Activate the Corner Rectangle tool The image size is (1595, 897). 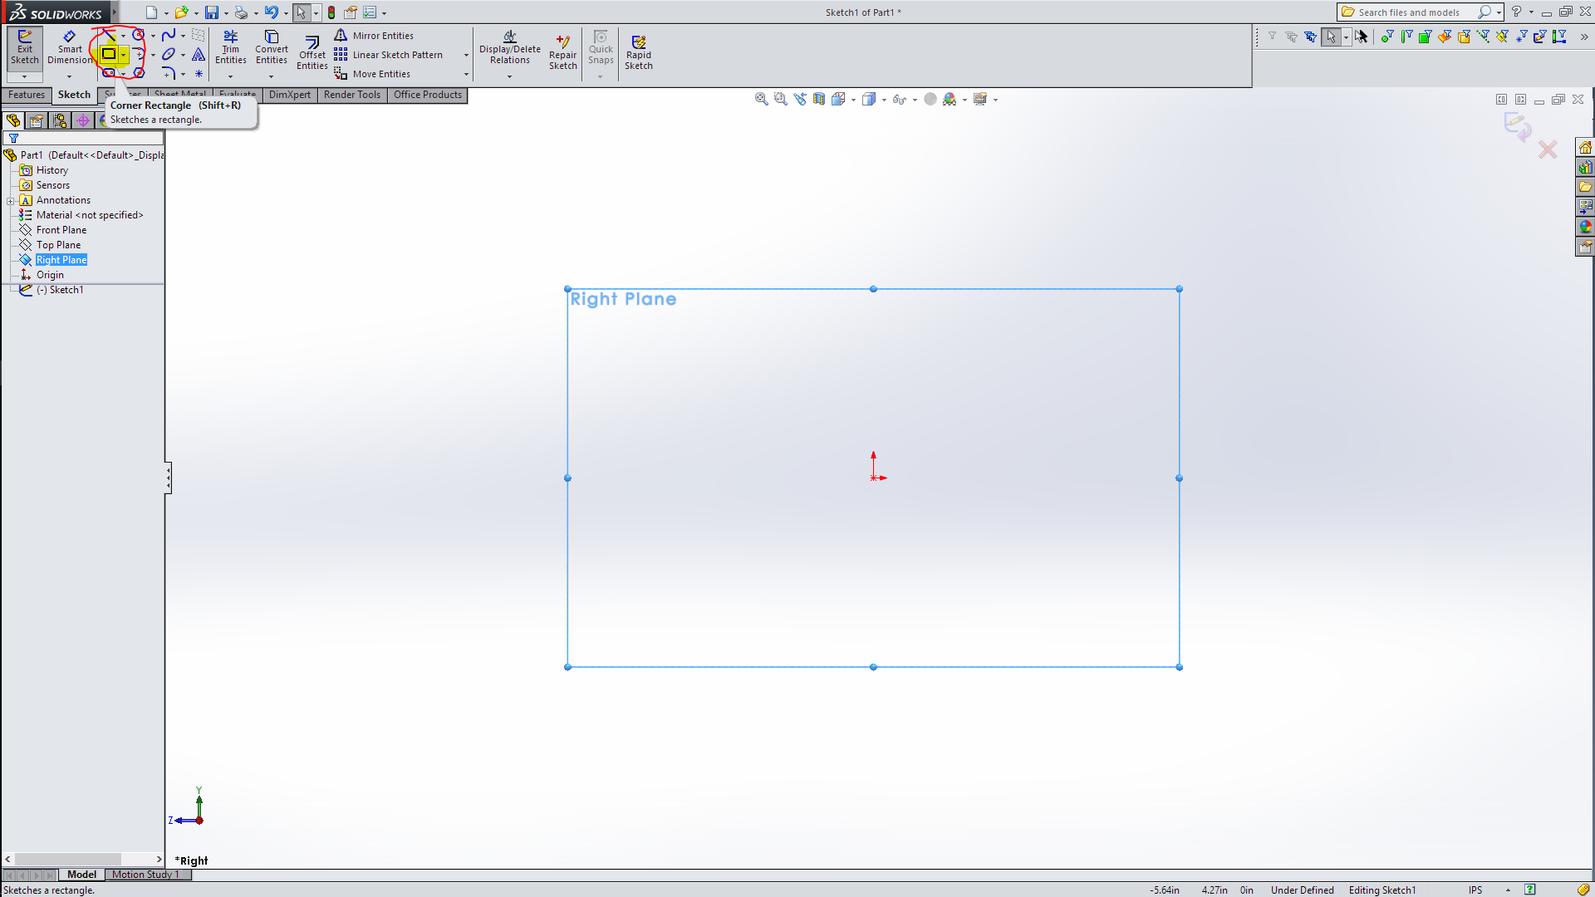click(109, 54)
